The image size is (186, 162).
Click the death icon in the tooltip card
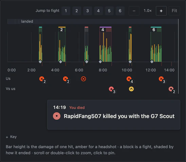coord(57,116)
